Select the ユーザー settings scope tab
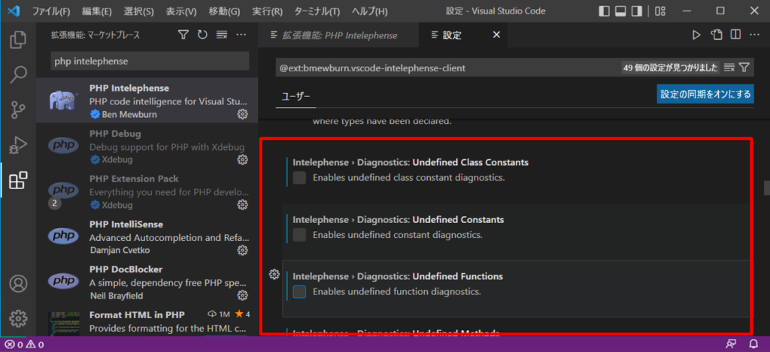770x352 pixels. point(295,97)
